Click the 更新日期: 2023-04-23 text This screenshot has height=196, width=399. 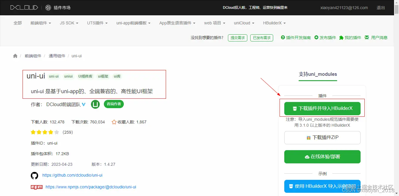(52, 164)
